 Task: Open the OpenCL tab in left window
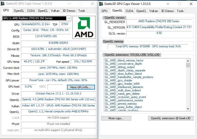pos(43,11)
